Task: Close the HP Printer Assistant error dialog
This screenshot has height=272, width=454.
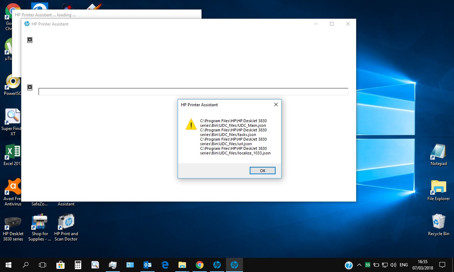Action: 276,104
